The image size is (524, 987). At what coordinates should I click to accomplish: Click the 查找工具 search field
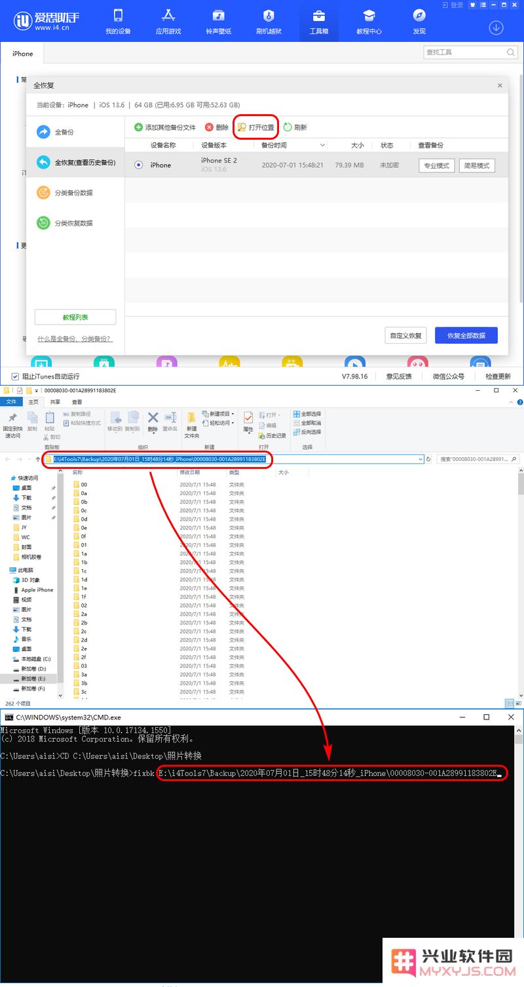click(x=471, y=52)
